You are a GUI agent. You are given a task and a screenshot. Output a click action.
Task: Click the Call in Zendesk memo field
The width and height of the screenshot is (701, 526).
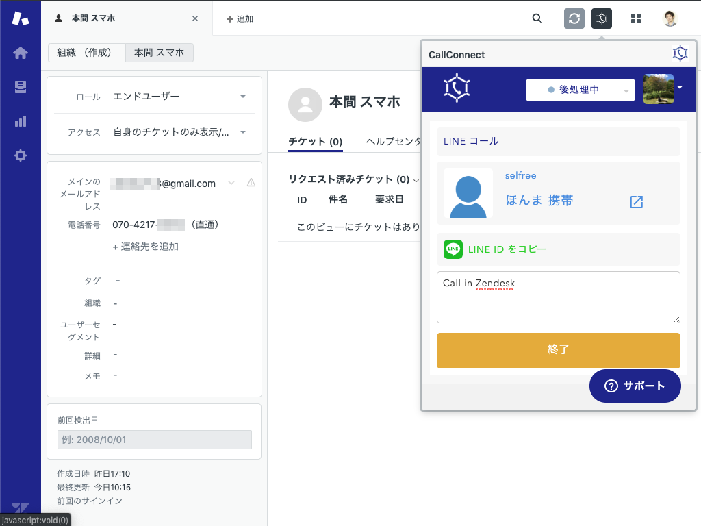558,297
